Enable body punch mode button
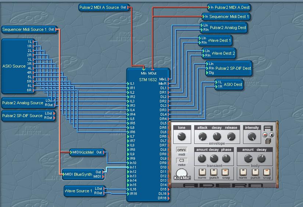 (255, 172)
